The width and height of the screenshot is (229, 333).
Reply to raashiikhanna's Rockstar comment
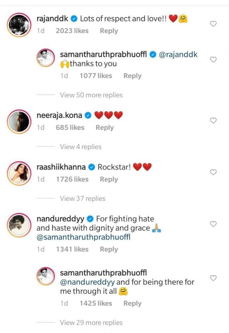109,179
